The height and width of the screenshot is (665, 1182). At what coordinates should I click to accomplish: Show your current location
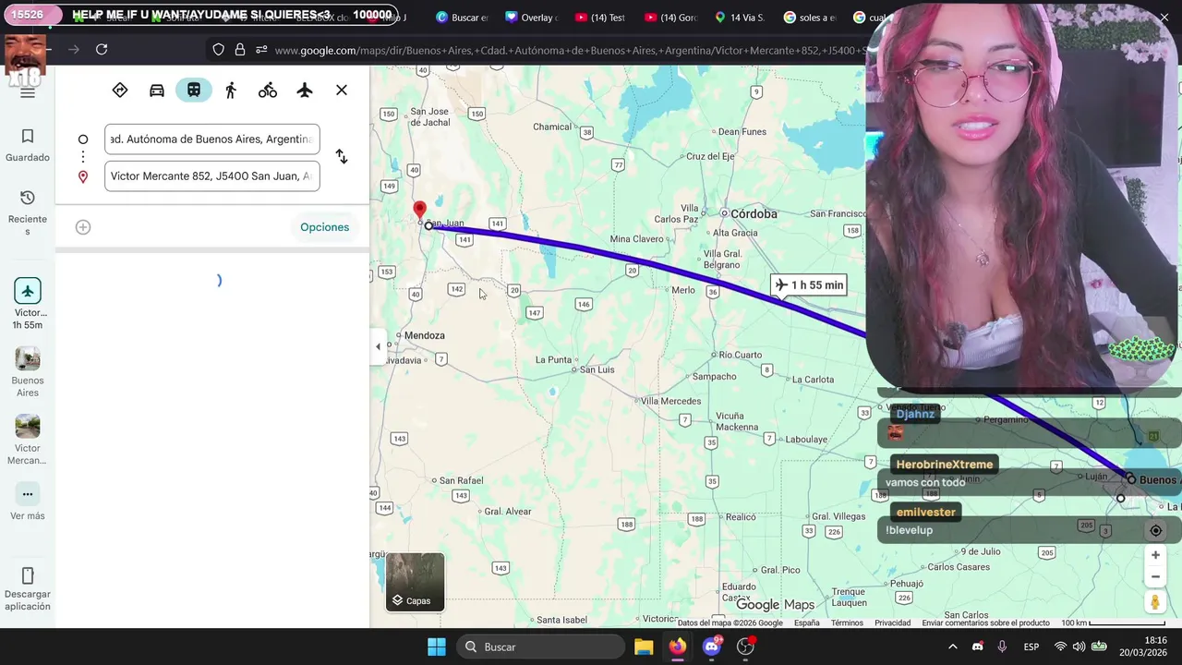tap(1155, 530)
